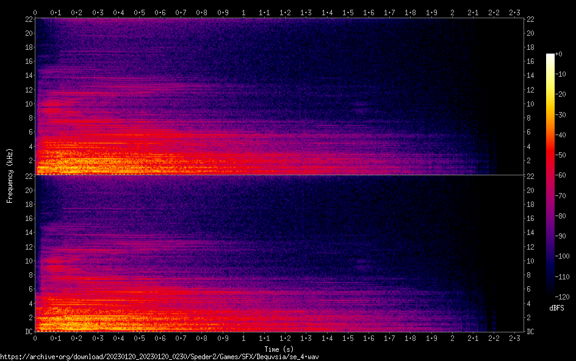The height and width of the screenshot is (361, 576).
Task: Click the 1 second tick on the top time axis
Action: (243, 12)
